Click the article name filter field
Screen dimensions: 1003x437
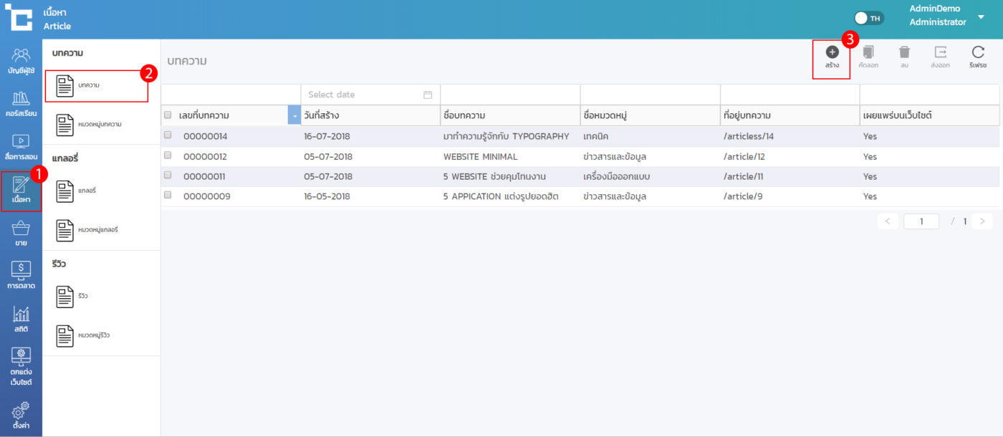[509, 95]
